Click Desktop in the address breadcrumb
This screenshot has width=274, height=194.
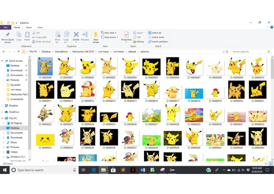(46, 52)
